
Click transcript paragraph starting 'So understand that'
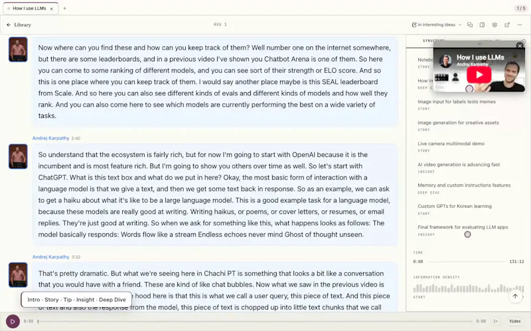tap(214, 195)
